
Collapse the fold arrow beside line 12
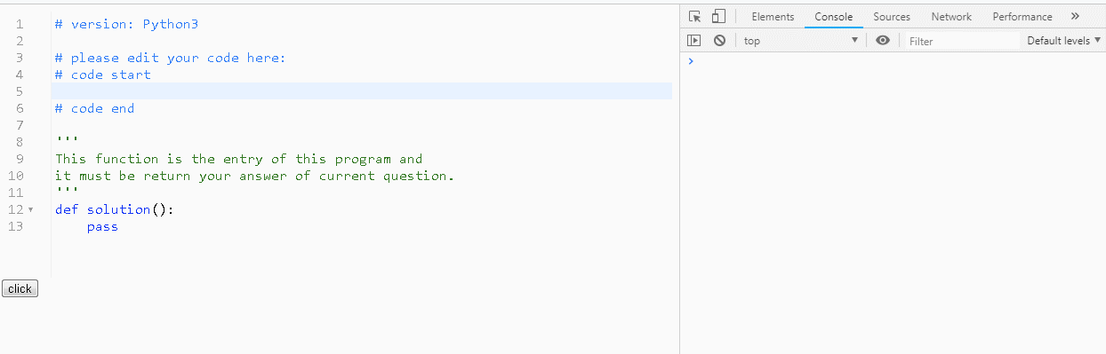click(31, 210)
